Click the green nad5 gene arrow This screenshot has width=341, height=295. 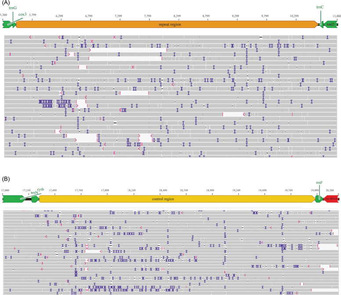330,24
